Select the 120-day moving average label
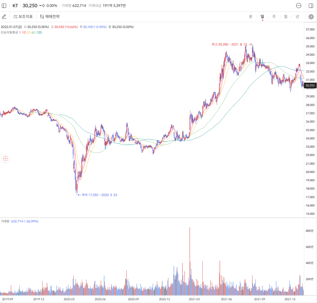317x303 pixels. 39,33
